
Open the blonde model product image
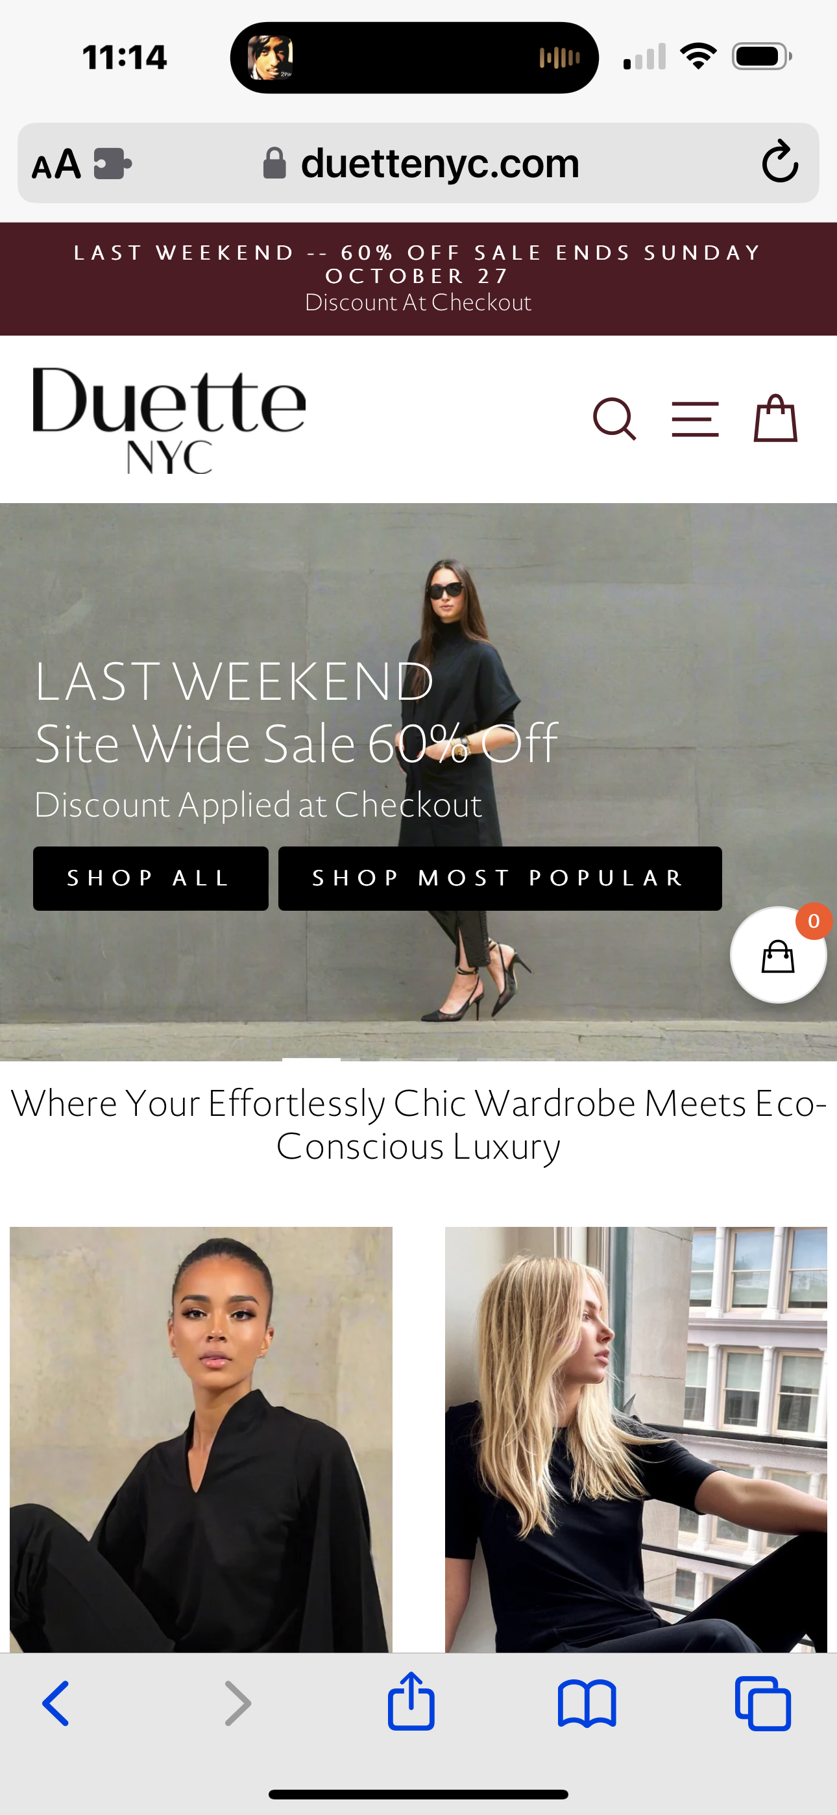(x=635, y=1438)
